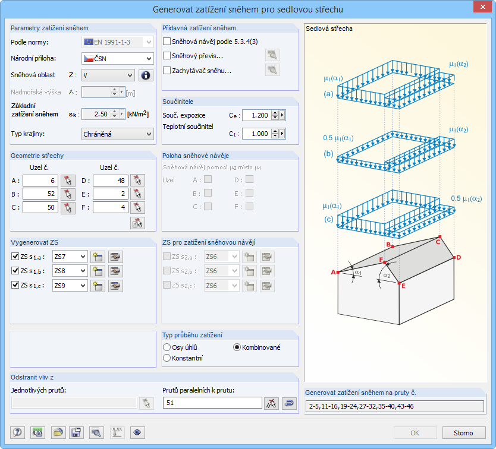Click the Ce value field 1.200
Viewport: 496px width, 449px height.
click(x=257, y=115)
